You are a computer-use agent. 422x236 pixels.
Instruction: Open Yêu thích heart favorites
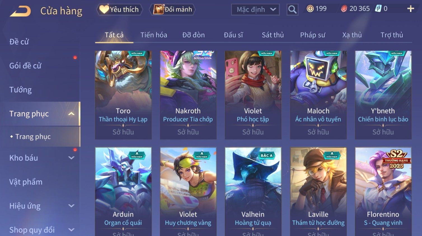tap(119, 10)
